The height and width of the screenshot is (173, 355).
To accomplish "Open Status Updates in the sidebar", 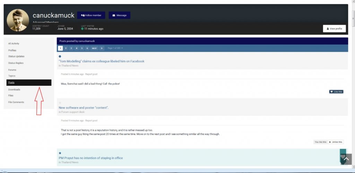I will [16, 57].
